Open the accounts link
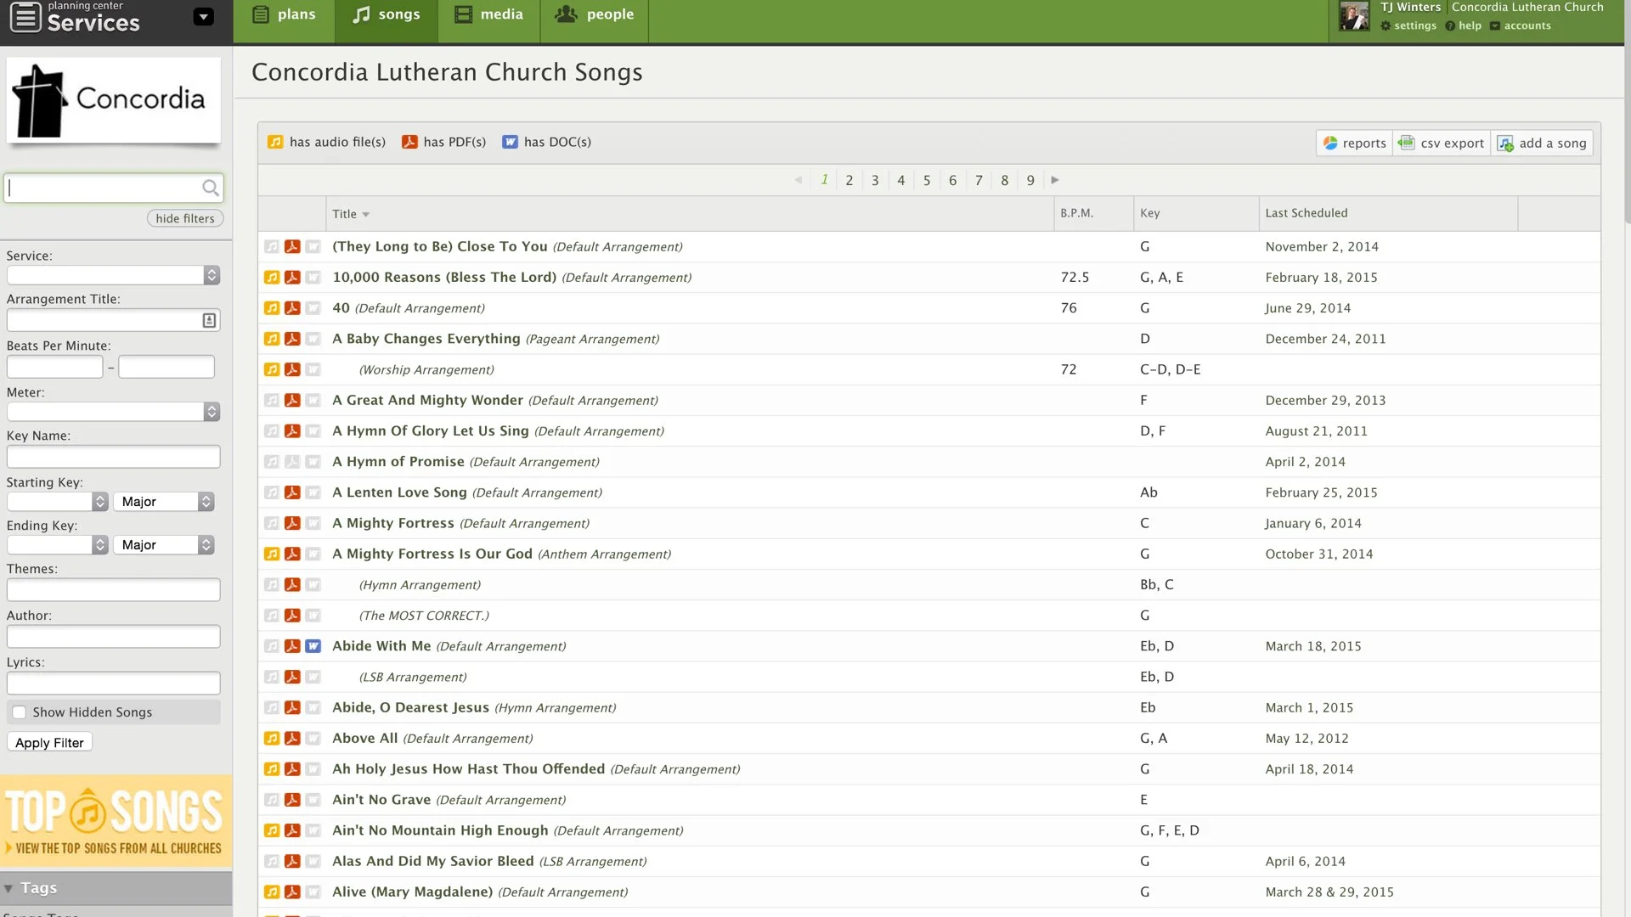1631x917 pixels. point(1521,25)
